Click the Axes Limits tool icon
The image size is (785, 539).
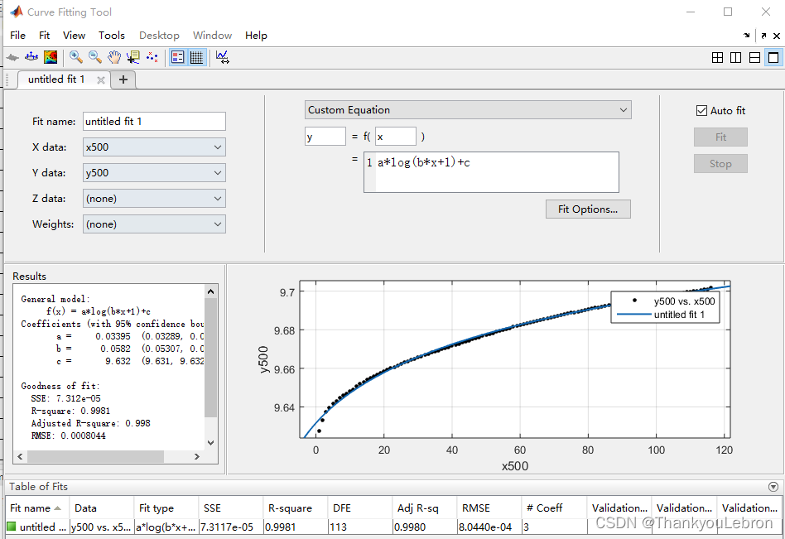coord(222,58)
